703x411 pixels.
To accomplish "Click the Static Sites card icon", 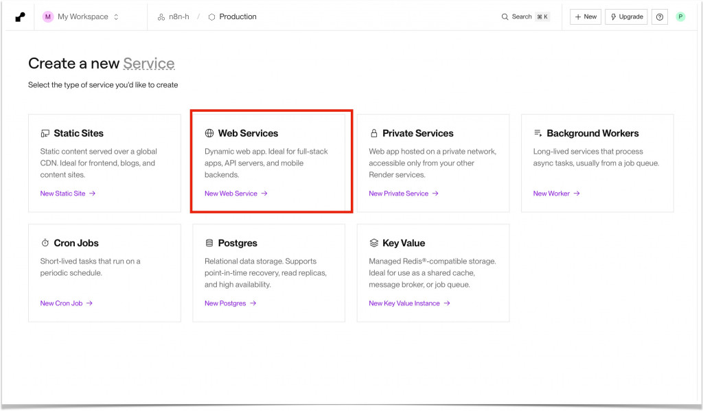I will click(45, 133).
